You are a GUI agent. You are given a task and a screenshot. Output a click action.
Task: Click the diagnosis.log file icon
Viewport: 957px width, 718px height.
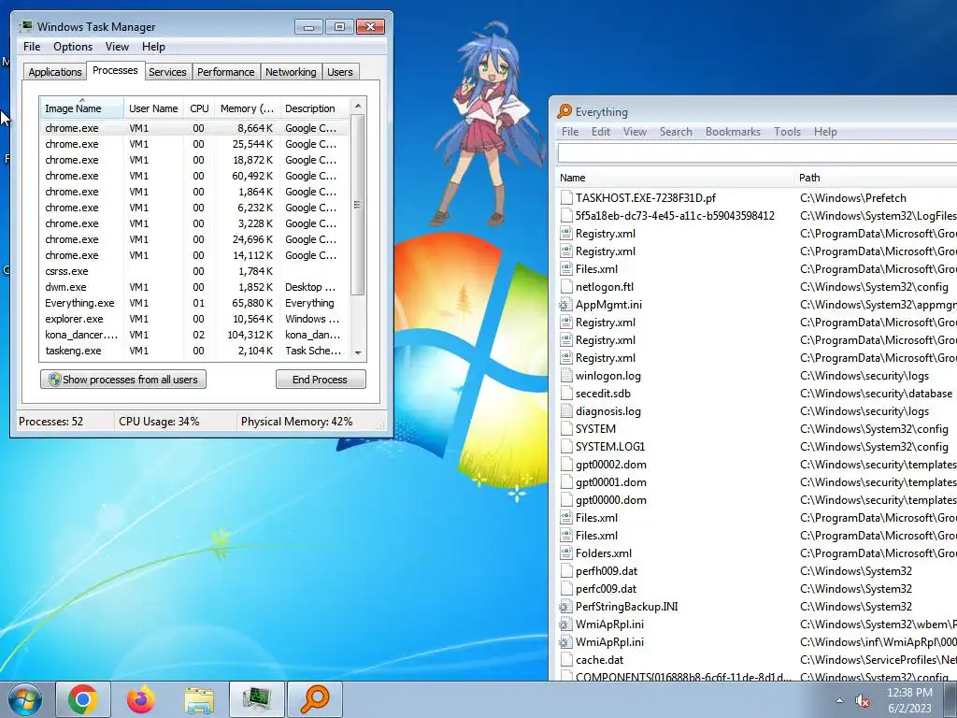[x=566, y=411]
